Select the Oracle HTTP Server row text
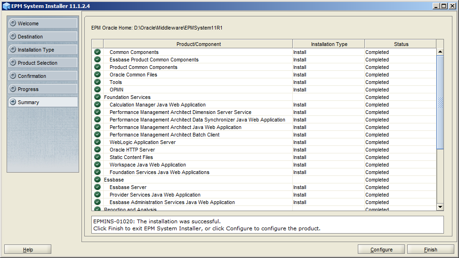 [x=132, y=150]
